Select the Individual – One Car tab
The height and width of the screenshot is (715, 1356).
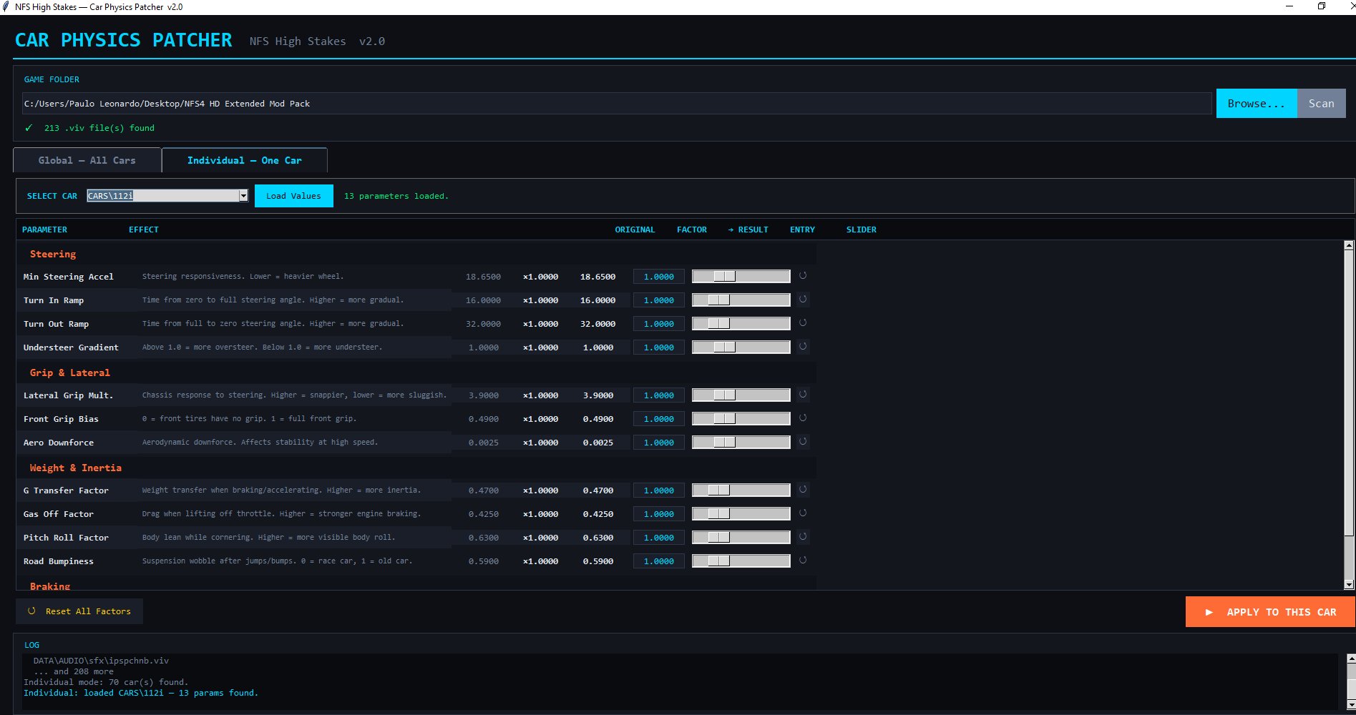click(x=245, y=160)
